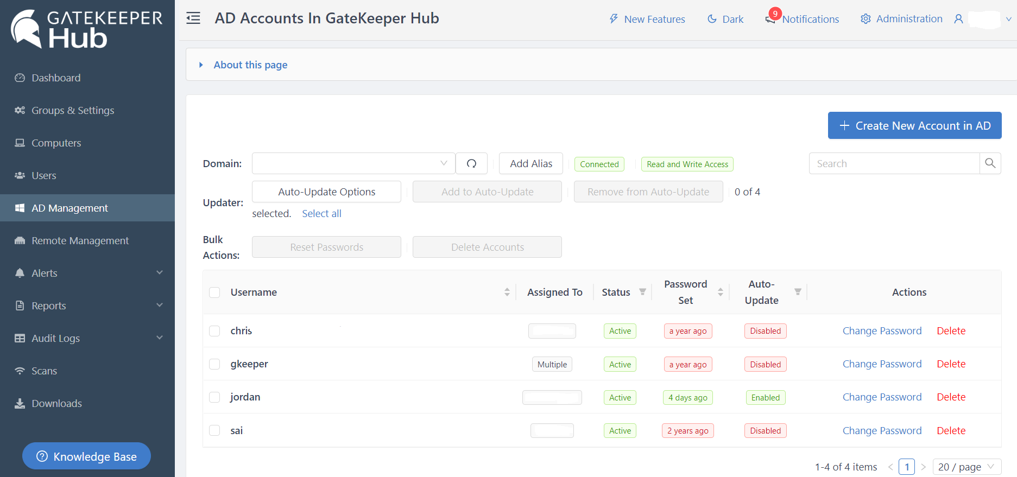The image size is (1017, 477).
Task: Click the Select all link
Action: pos(321,213)
